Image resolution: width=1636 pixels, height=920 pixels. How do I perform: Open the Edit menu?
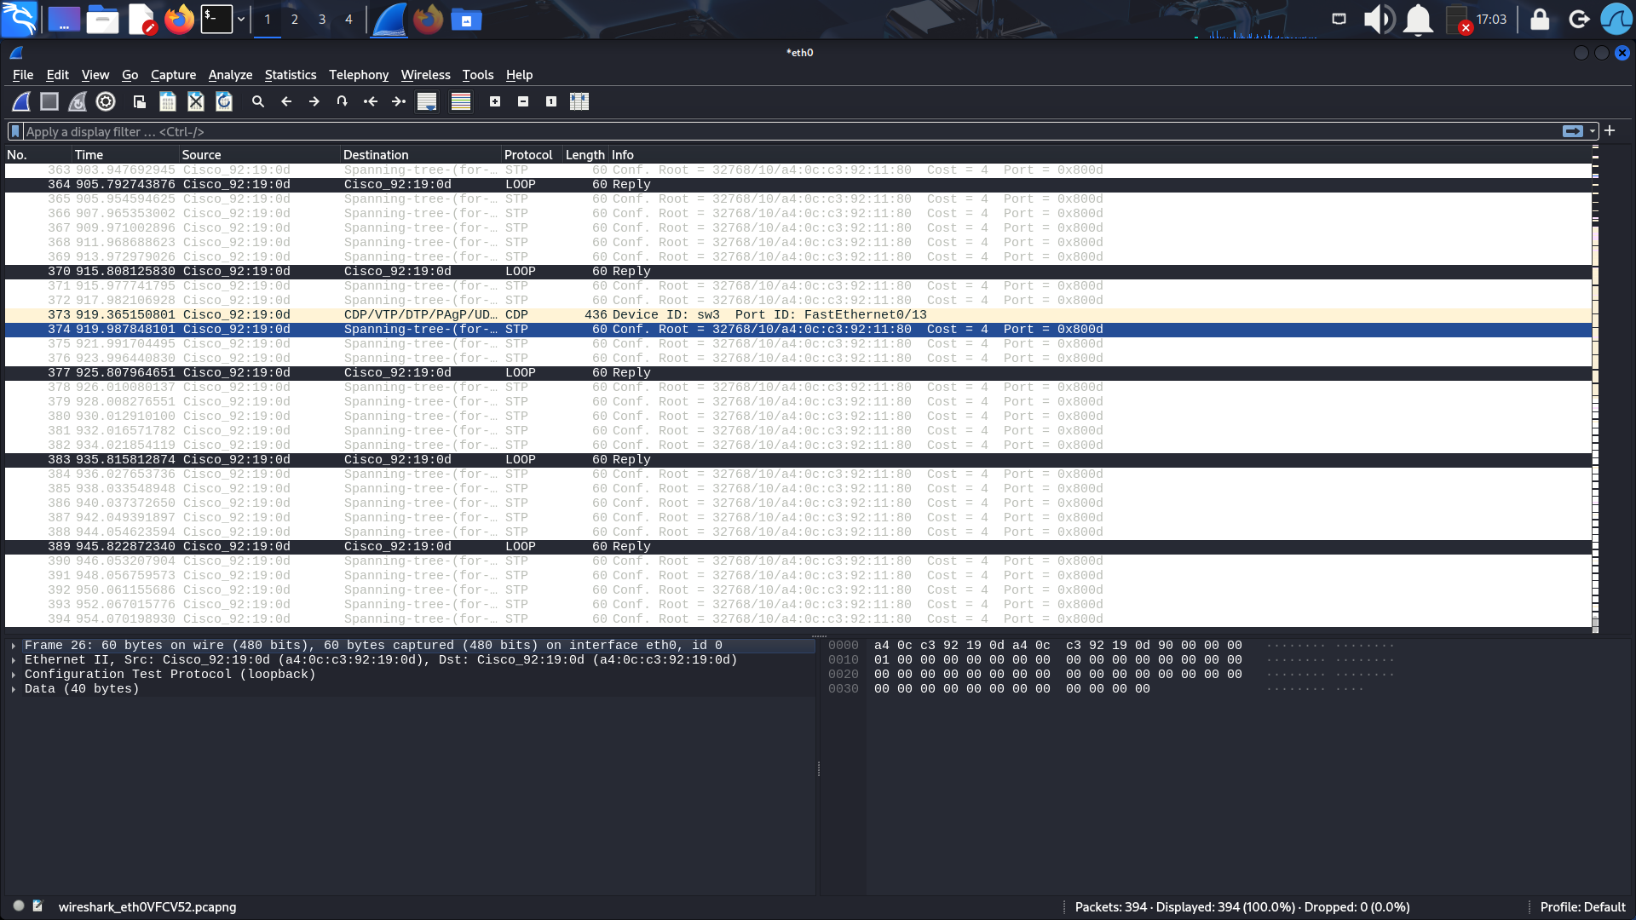58,75
